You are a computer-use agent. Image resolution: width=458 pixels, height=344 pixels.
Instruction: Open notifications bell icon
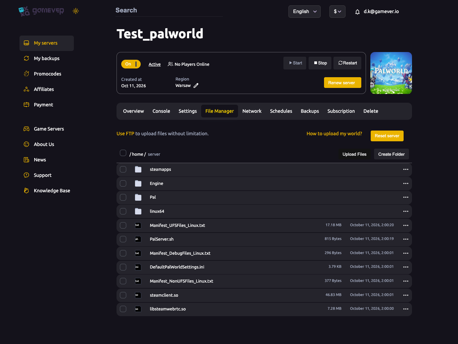coord(357,12)
